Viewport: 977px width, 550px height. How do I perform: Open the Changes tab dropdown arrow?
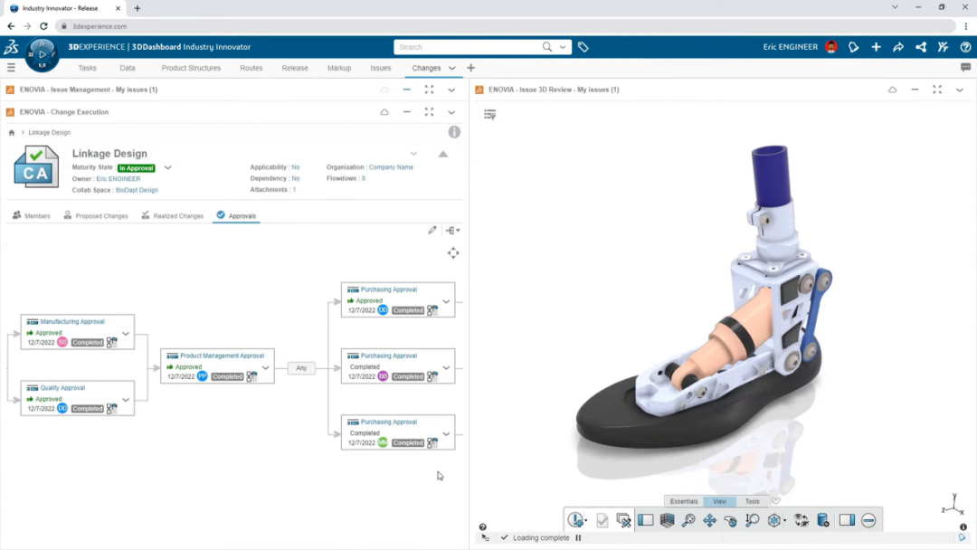pyautogui.click(x=451, y=68)
